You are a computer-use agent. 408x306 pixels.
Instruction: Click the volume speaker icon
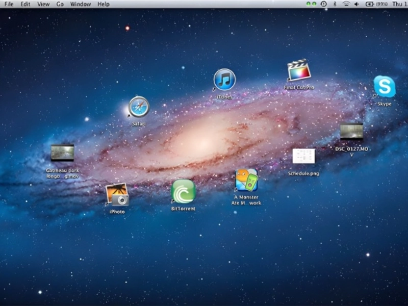[356, 4]
